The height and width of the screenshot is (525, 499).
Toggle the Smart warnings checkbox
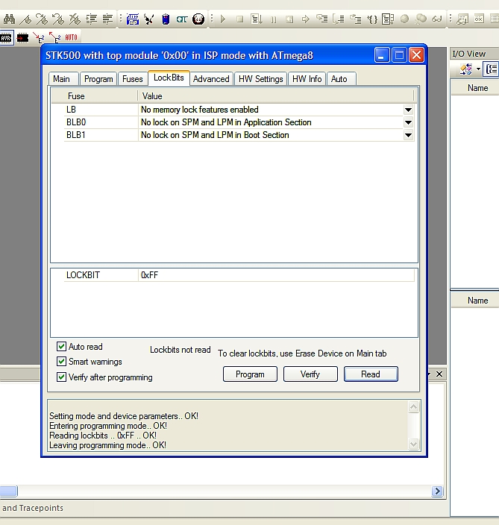61,361
